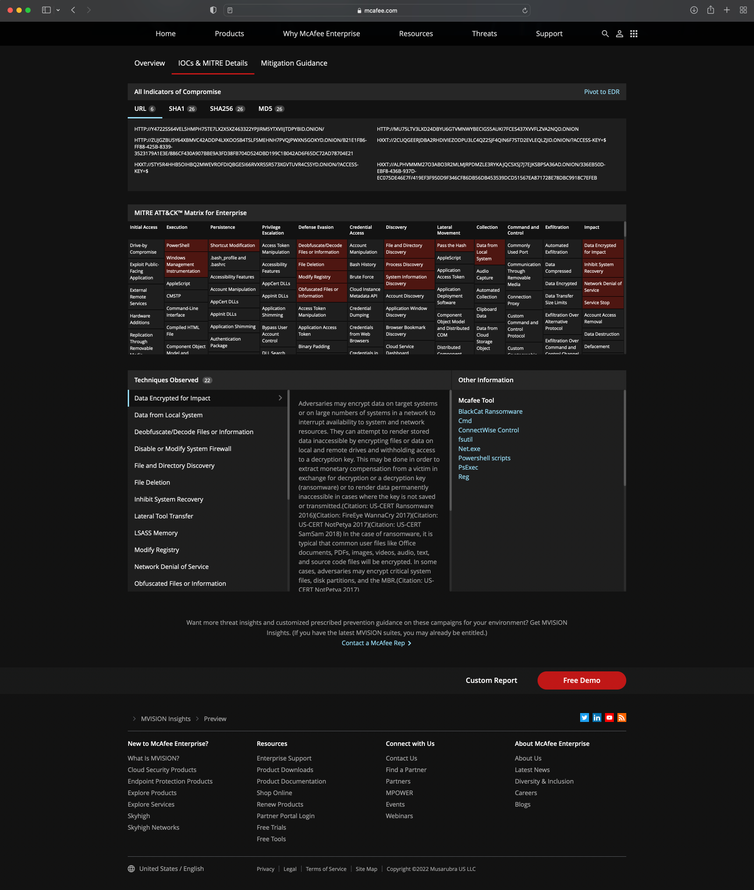Click the mcafee.com address bar
Viewport: 754px width, 890px height.
coord(377,11)
